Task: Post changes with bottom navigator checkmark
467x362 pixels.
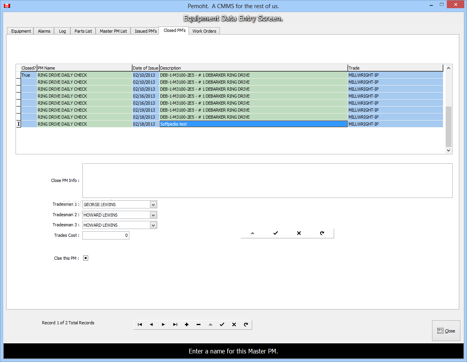Action: [x=222, y=324]
